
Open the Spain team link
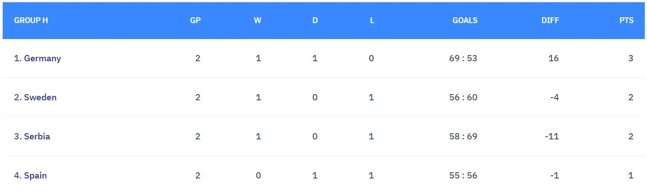35,175
